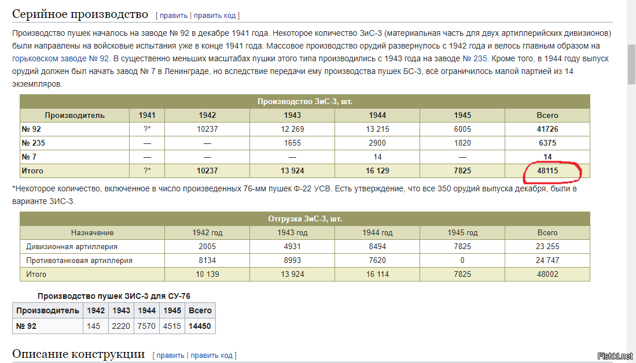
Task: Click cell '24 747' shipment total
Action: point(547,261)
